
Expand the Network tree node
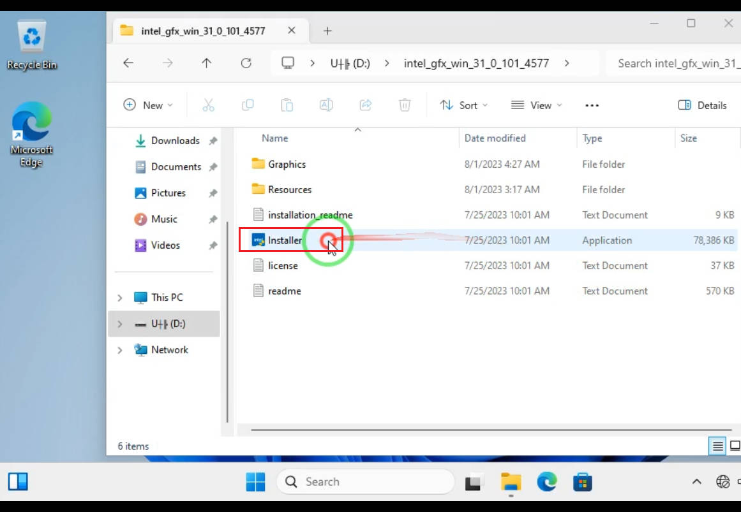120,350
